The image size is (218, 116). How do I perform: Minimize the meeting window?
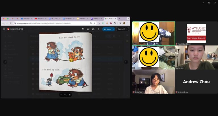[x=203, y=3]
